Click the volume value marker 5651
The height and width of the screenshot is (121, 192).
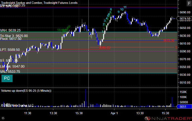coord(184,107)
